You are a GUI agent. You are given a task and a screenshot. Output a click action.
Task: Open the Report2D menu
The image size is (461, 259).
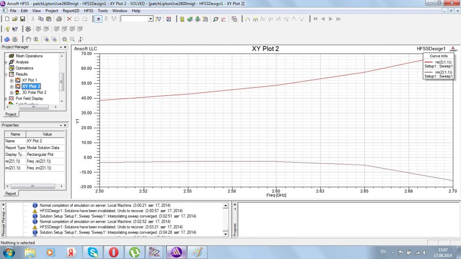click(x=71, y=11)
